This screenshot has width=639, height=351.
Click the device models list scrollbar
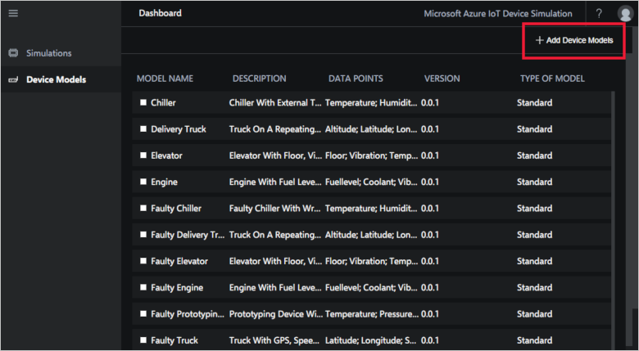[613, 220]
